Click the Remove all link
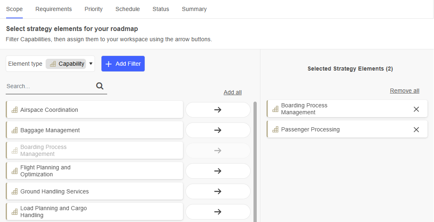The height and width of the screenshot is (222, 434). pos(404,91)
